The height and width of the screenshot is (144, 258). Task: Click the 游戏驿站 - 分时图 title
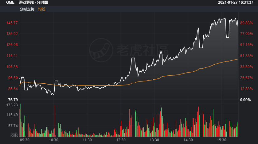click(33, 2)
